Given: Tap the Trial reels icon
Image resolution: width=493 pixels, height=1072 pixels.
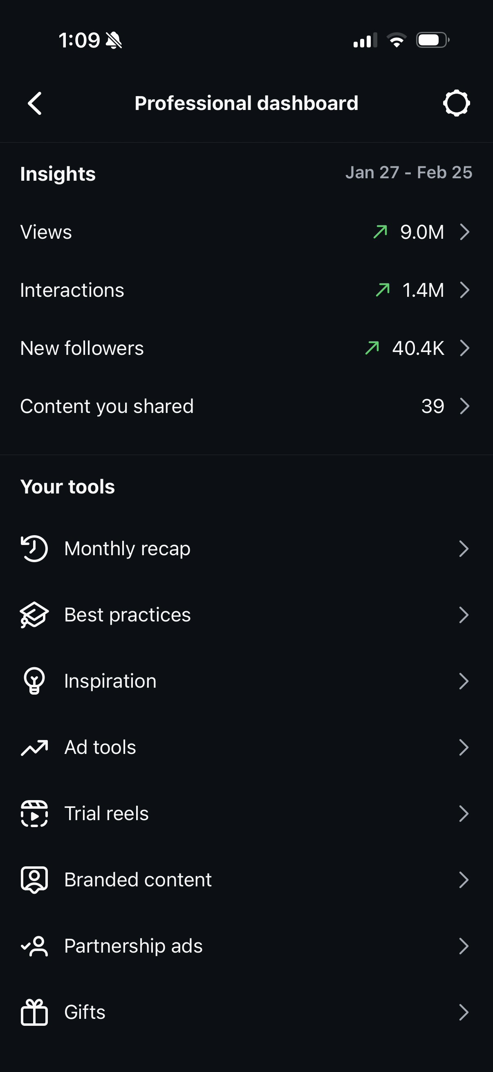Looking at the screenshot, I should [x=34, y=814].
